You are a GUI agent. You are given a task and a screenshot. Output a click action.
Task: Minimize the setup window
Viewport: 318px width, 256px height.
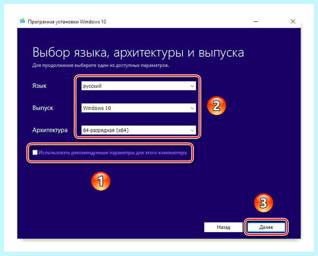pyautogui.click(x=256, y=21)
